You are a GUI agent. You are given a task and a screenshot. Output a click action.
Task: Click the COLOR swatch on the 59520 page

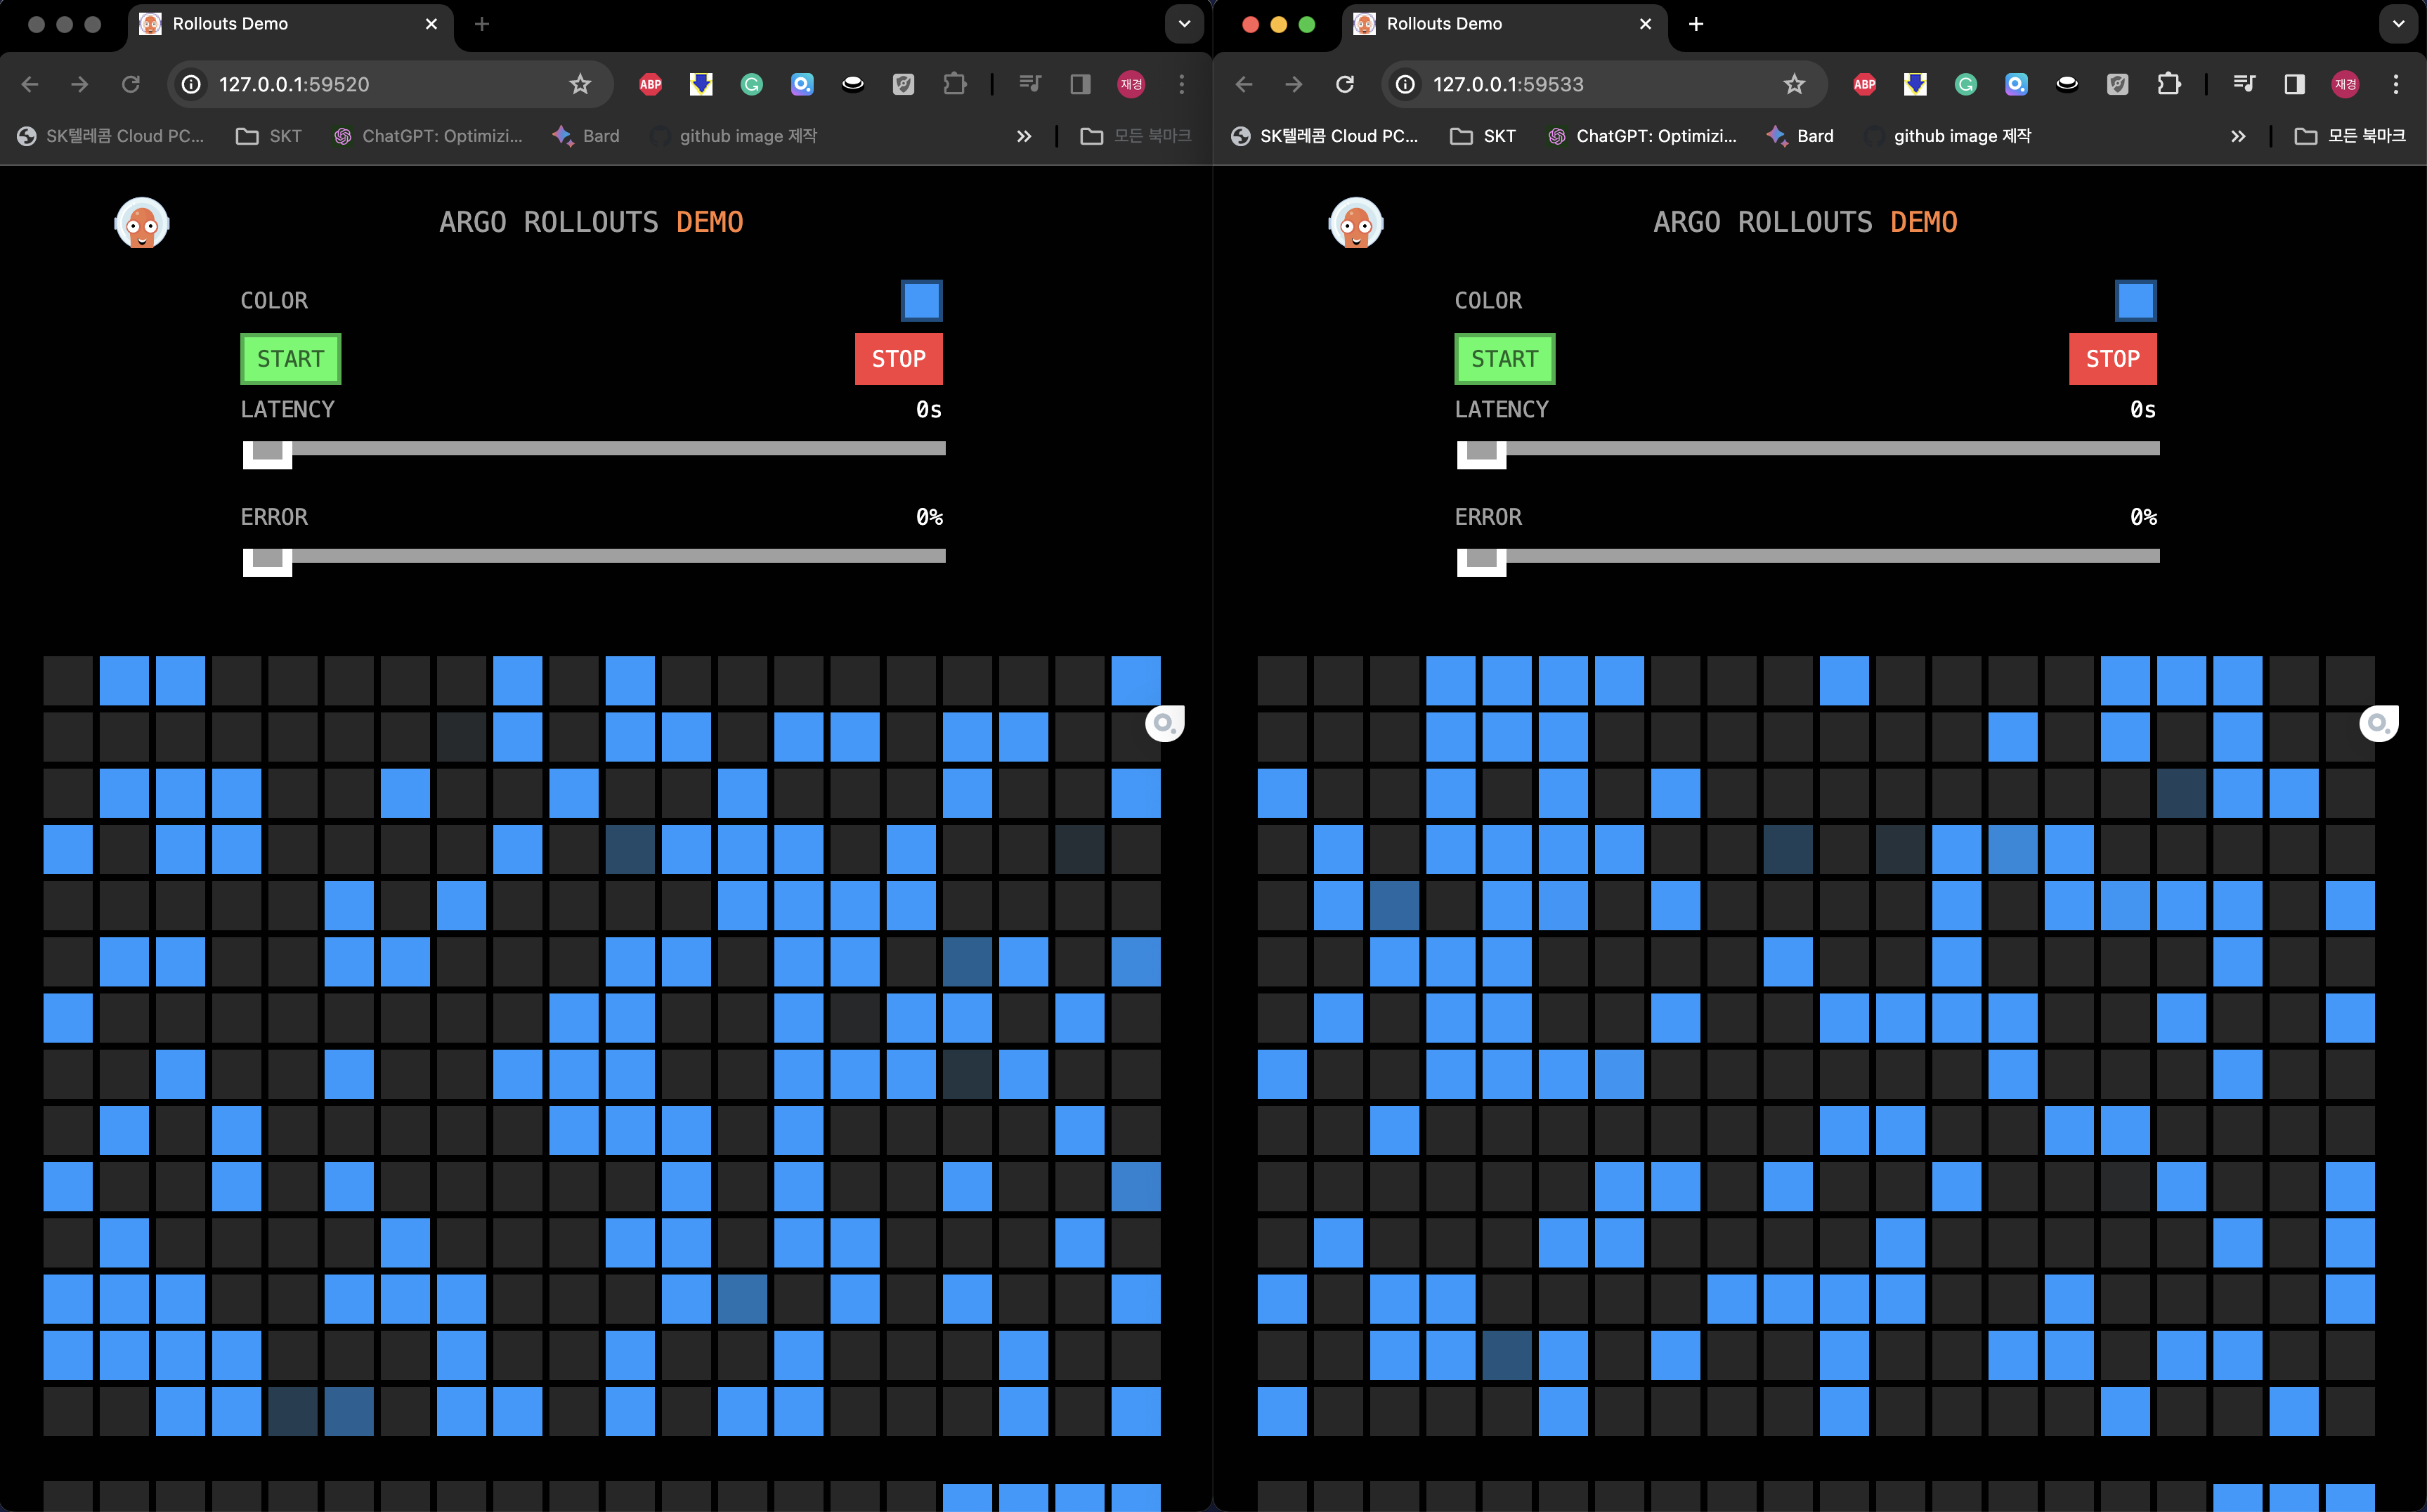click(x=921, y=300)
